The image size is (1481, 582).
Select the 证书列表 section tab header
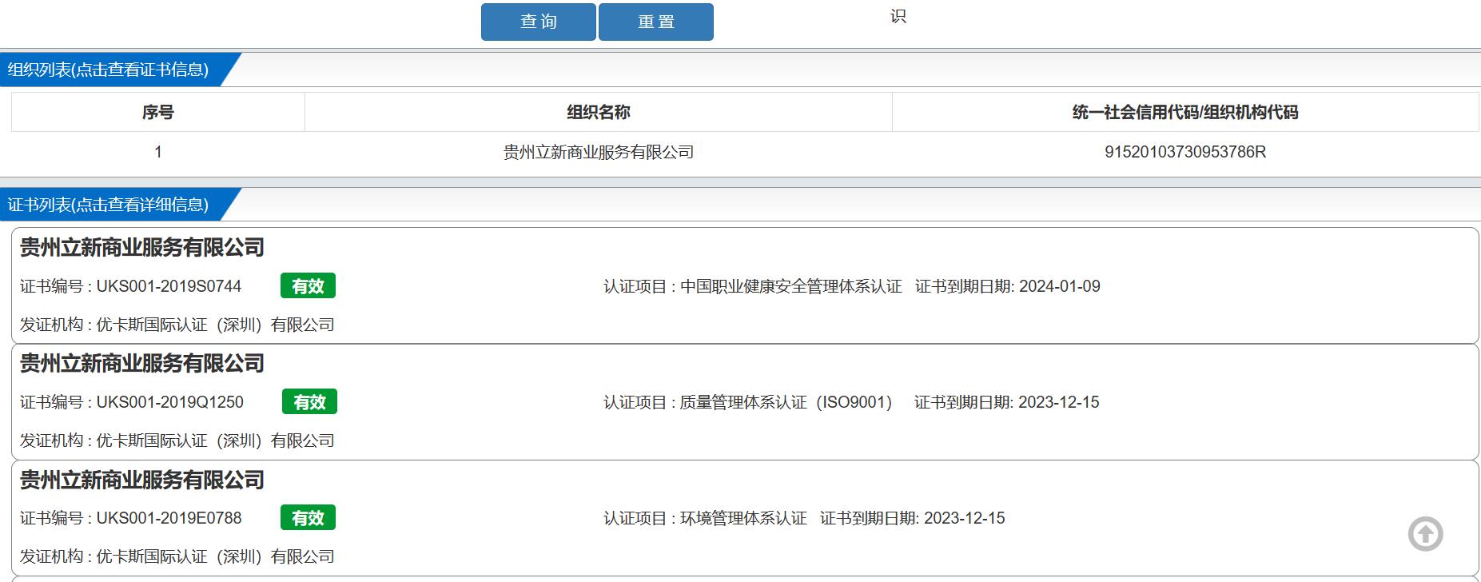(108, 205)
